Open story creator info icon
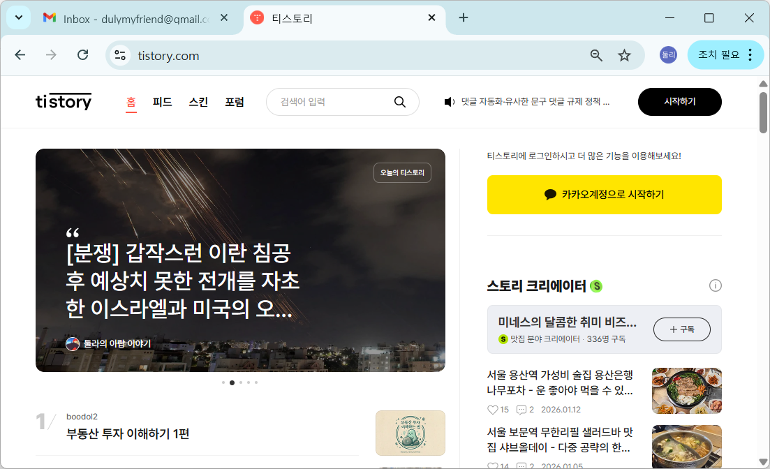The height and width of the screenshot is (469, 770). pyautogui.click(x=716, y=285)
